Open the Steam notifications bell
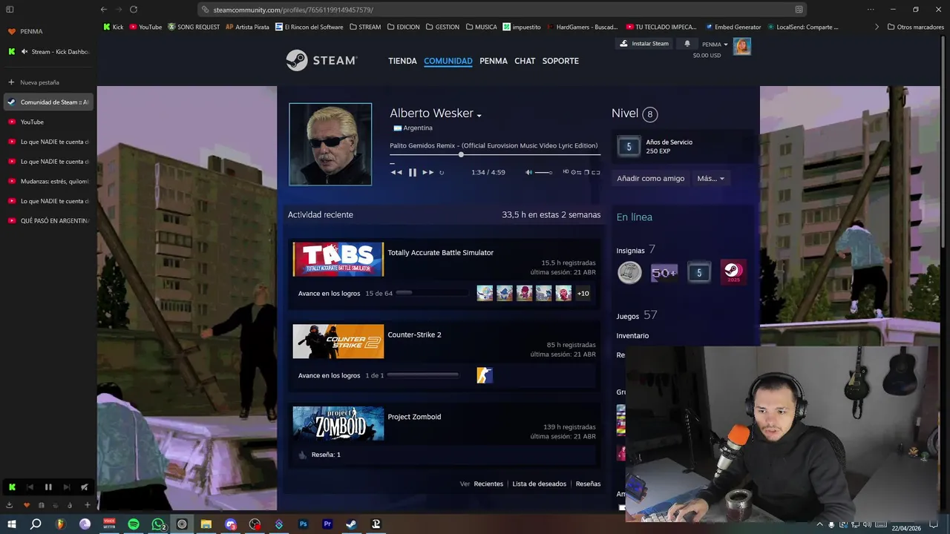Image resolution: width=950 pixels, height=534 pixels. [687, 44]
